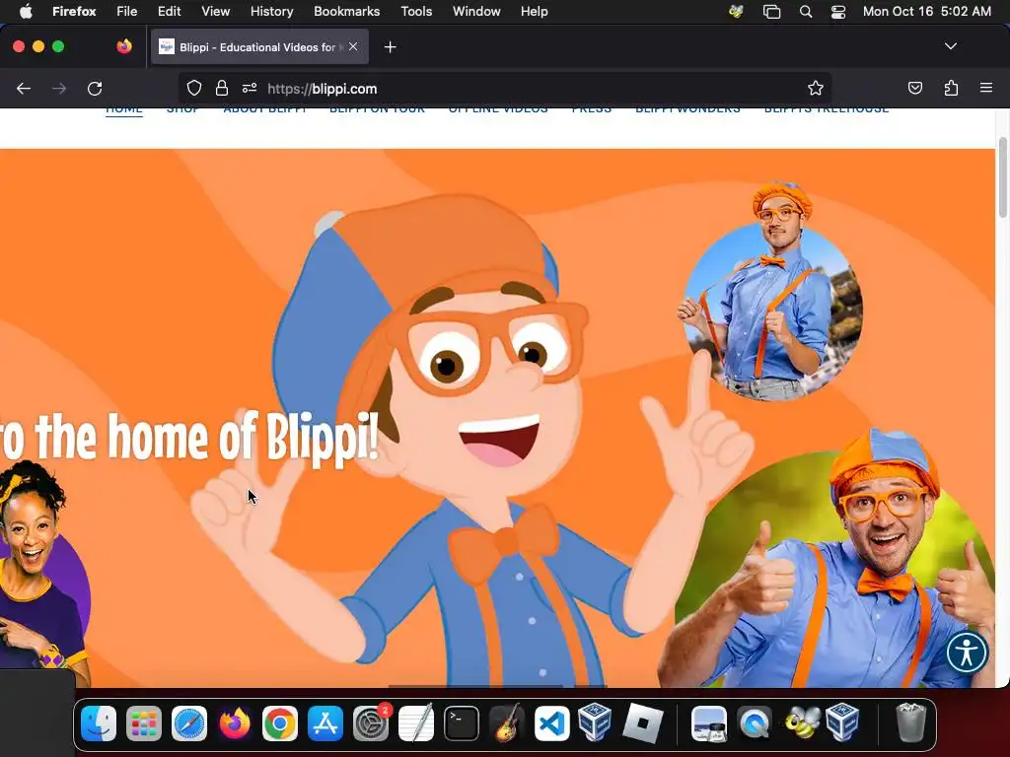The image size is (1010, 757).
Task: Select the Blippi - Educational Videos tab
Action: (x=259, y=47)
